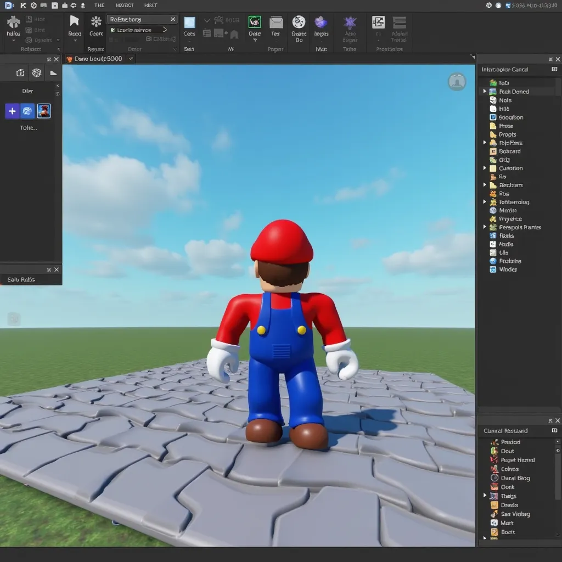Image resolution: width=562 pixels, height=562 pixels.
Task: Click the layout icon beside Clamral Restaard
Action: (x=554, y=430)
